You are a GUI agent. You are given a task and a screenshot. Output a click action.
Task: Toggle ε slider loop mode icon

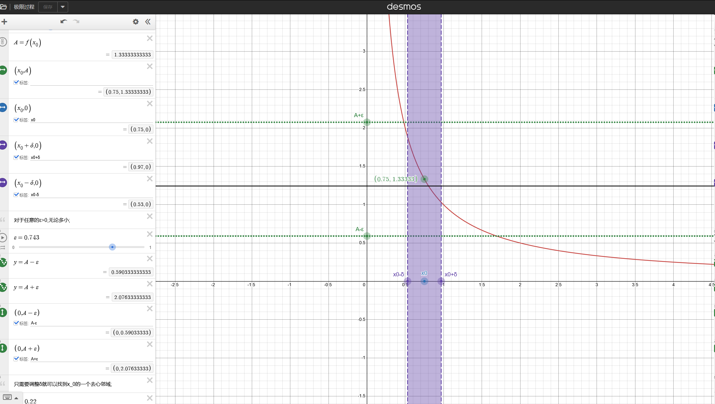(3, 247)
